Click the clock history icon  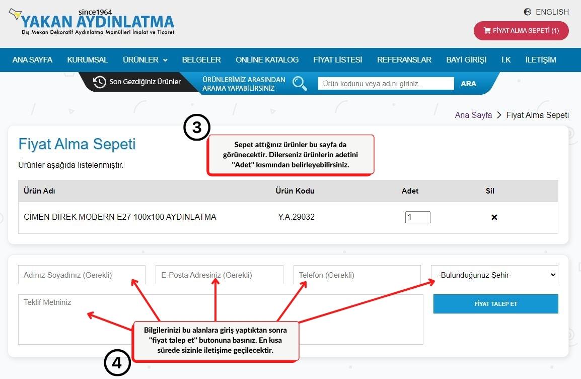pos(99,82)
